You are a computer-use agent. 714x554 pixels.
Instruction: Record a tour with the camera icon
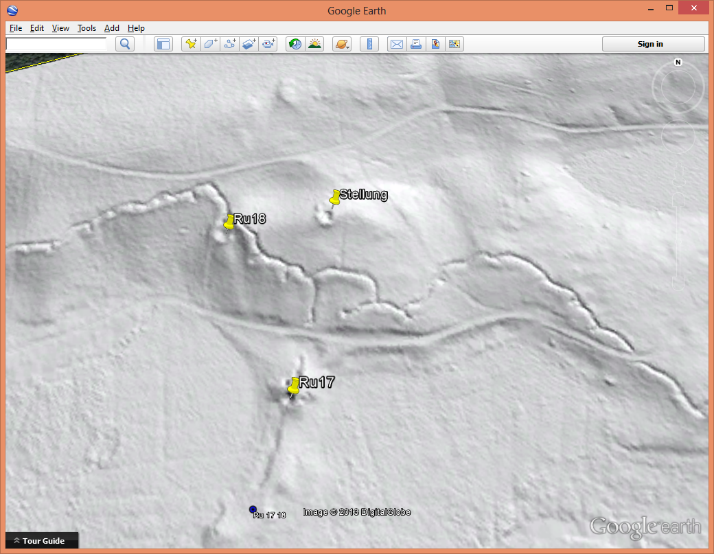(x=269, y=44)
